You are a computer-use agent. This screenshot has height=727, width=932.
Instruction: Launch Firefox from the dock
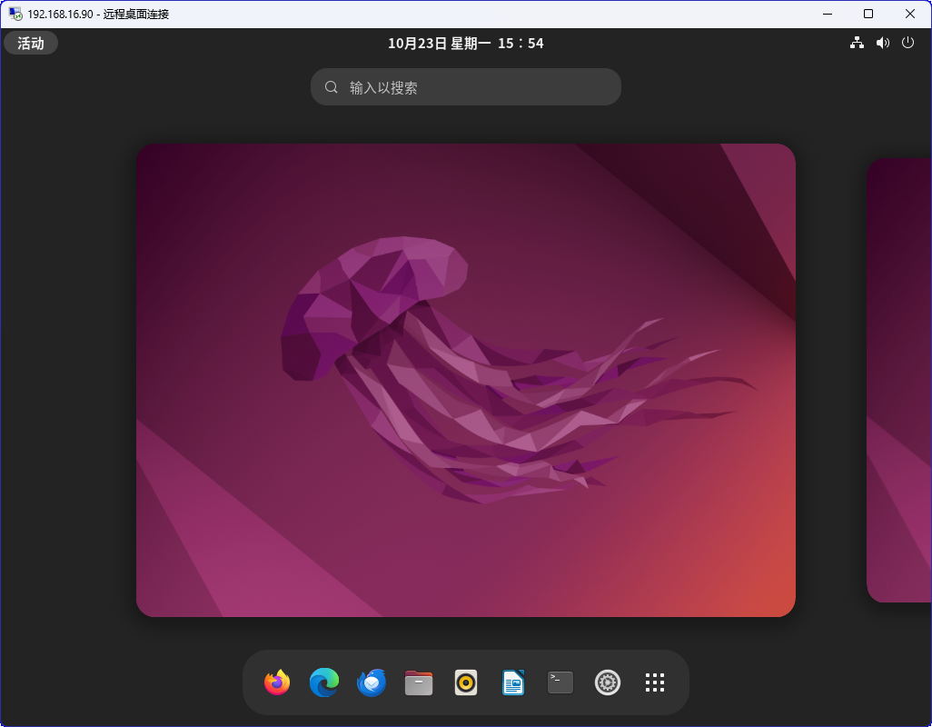click(x=277, y=682)
